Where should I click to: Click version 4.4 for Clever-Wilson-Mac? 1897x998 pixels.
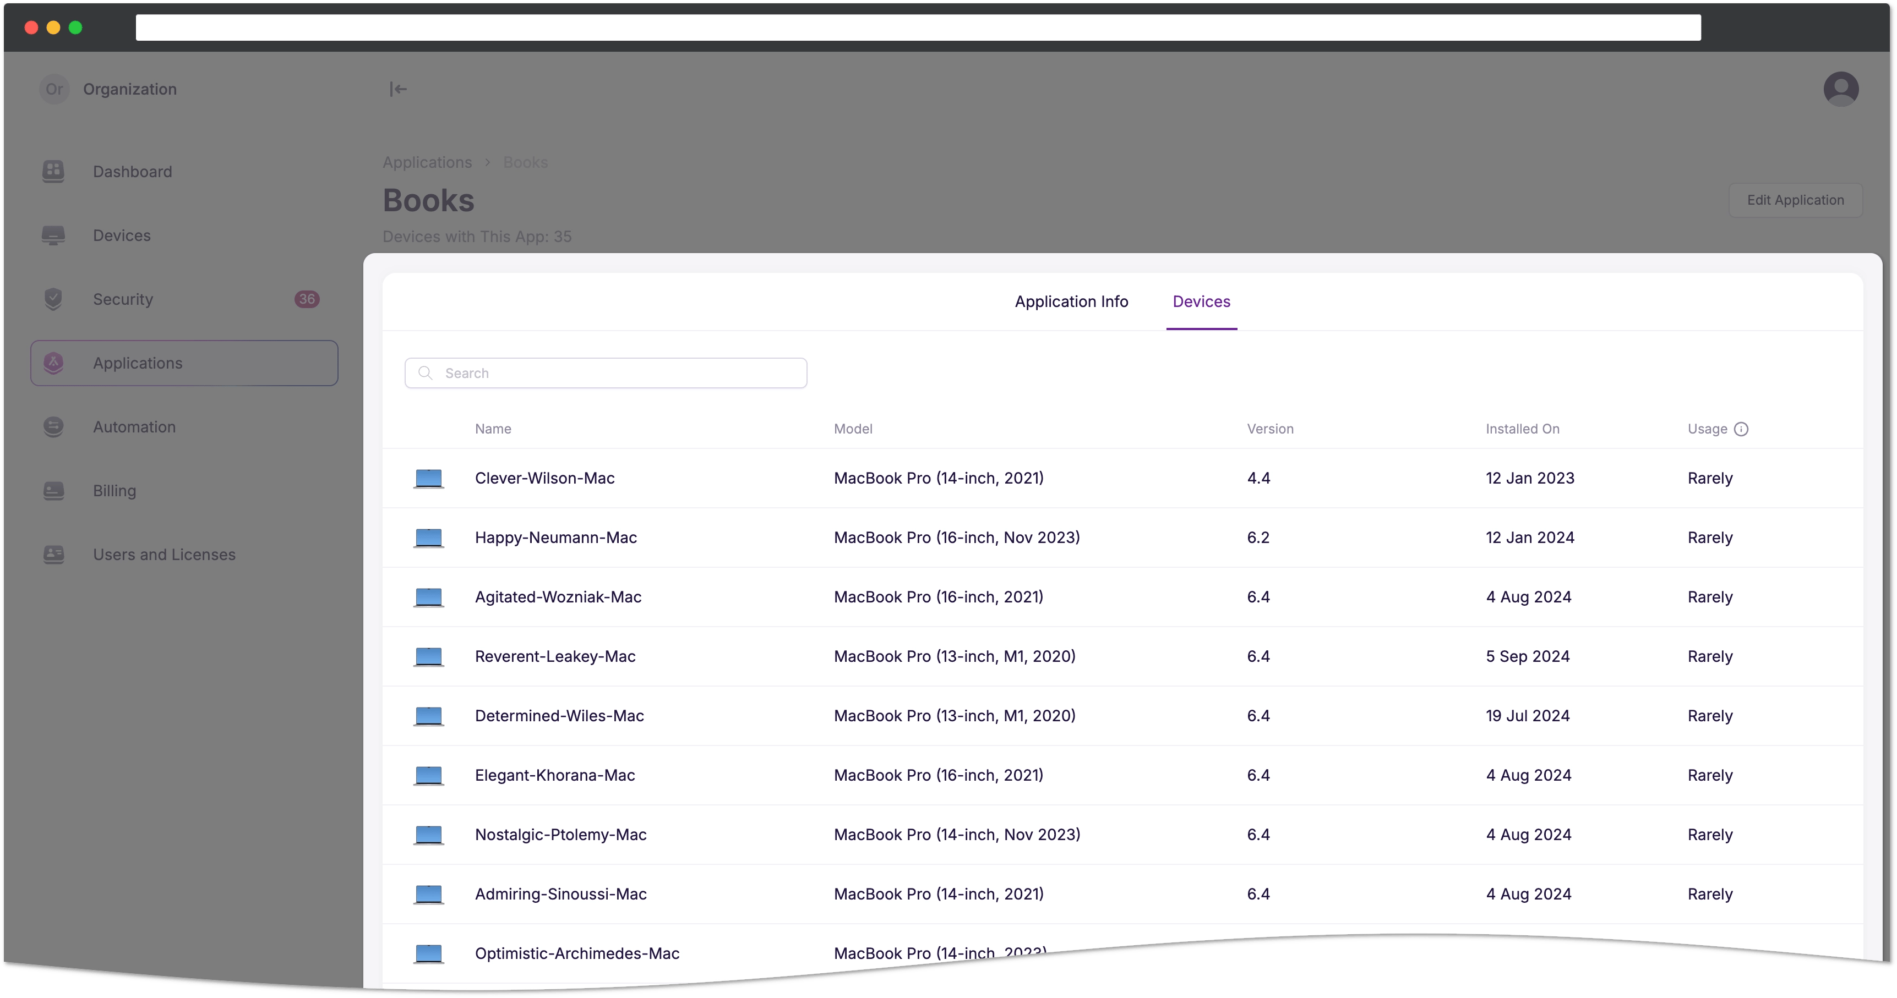coord(1258,479)
